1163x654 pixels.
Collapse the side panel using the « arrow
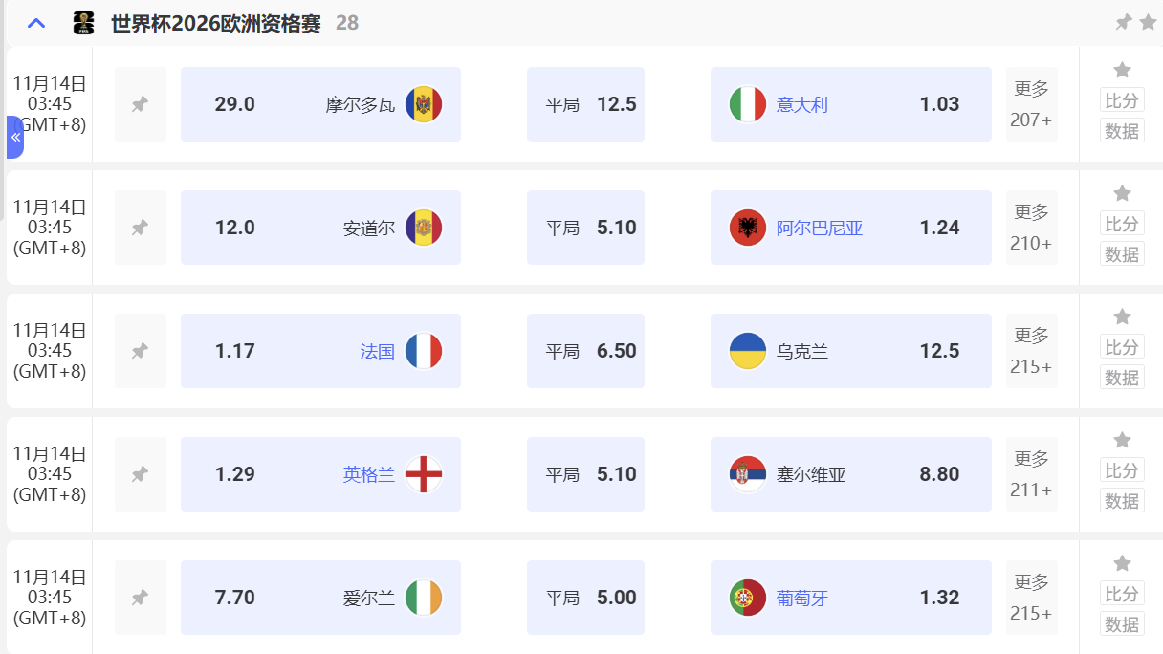14,137
